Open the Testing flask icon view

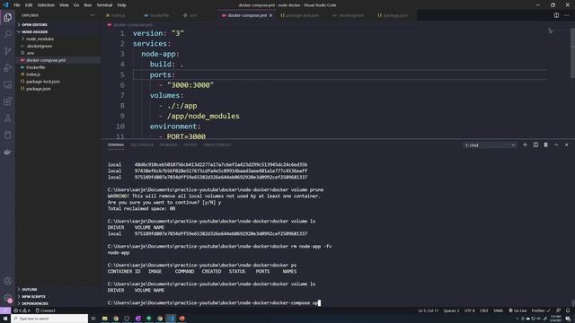point(8,118)
